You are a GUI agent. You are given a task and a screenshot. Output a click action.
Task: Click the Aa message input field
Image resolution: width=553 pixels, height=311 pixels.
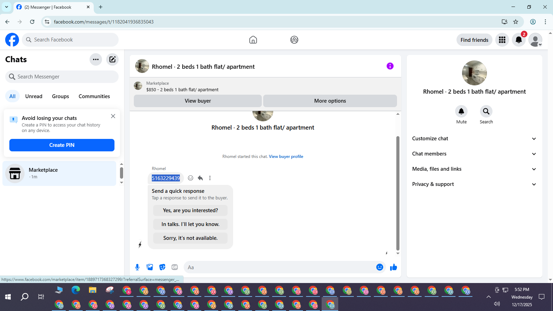(x=279, y=267)
